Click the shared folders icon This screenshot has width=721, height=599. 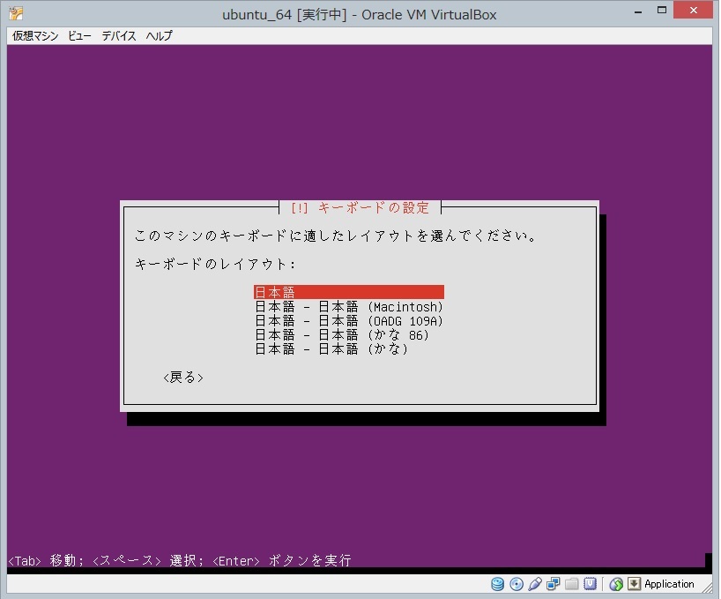click(571, 584)
